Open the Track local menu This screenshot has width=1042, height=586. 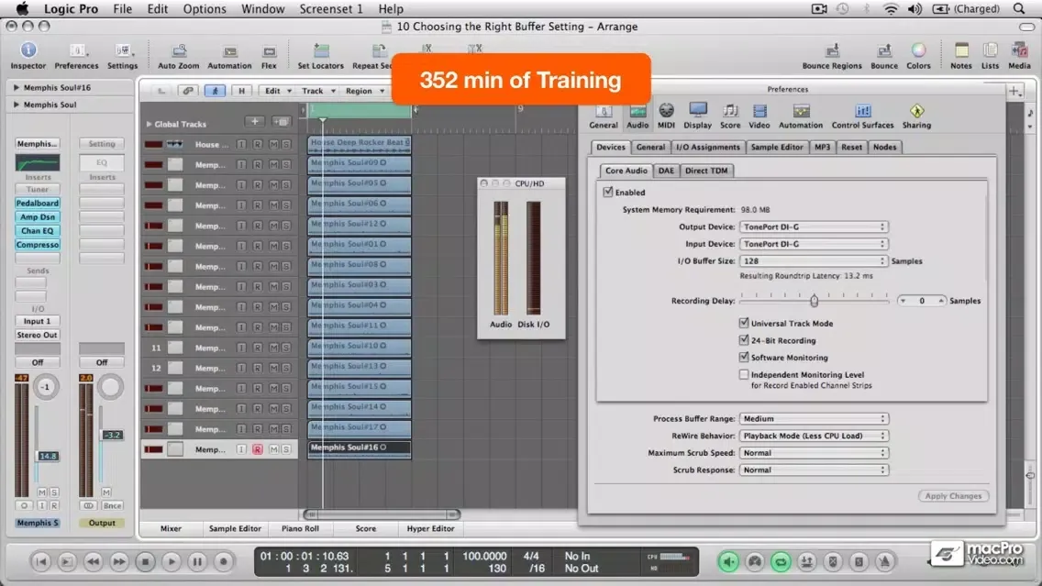click(318, 91)
